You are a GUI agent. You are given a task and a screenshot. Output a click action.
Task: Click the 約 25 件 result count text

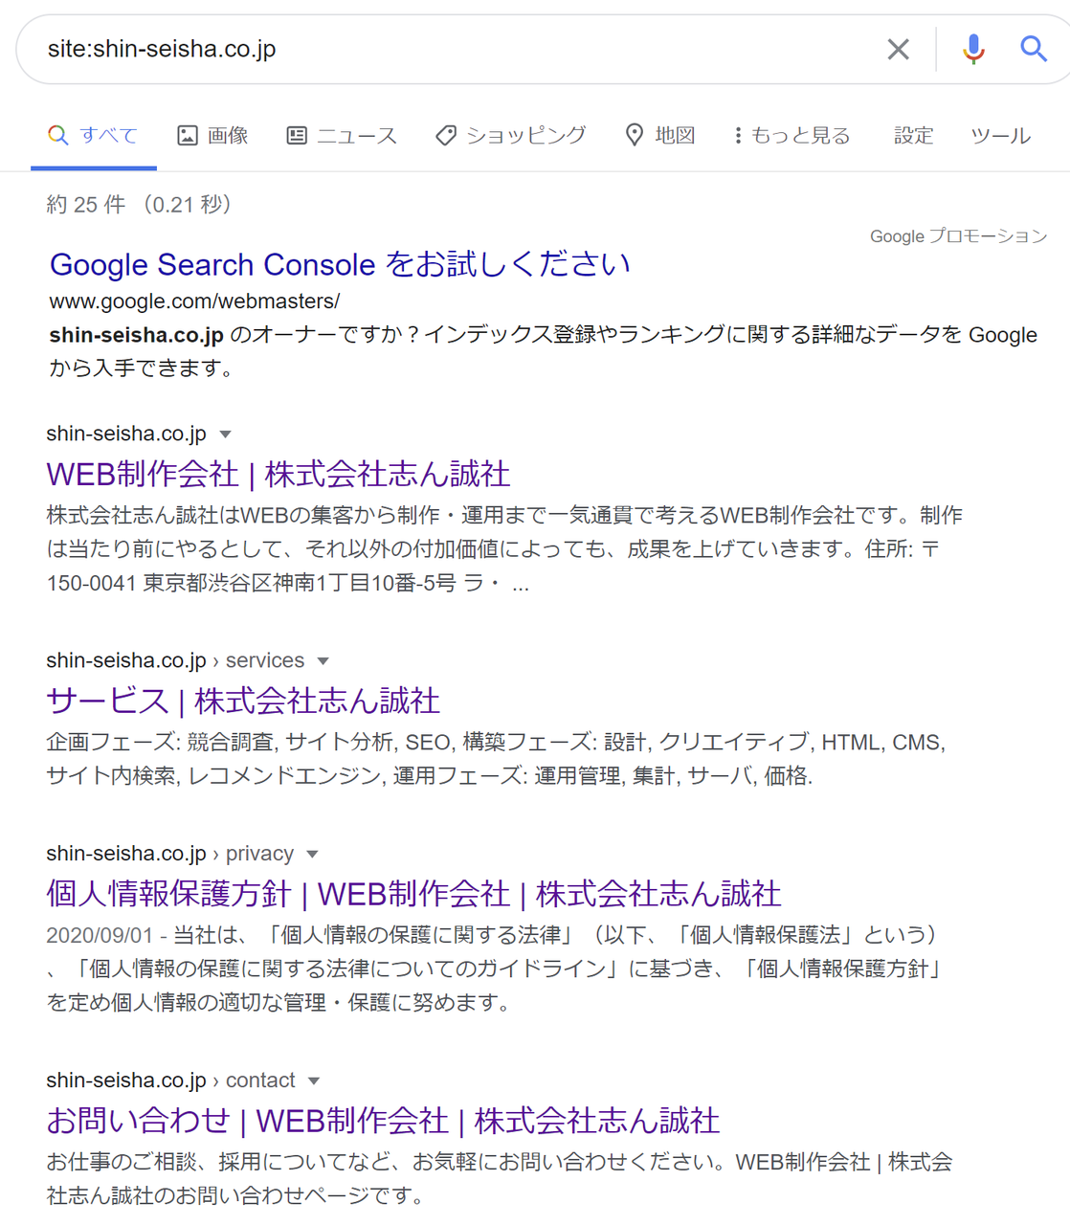[x=86, y=205]
